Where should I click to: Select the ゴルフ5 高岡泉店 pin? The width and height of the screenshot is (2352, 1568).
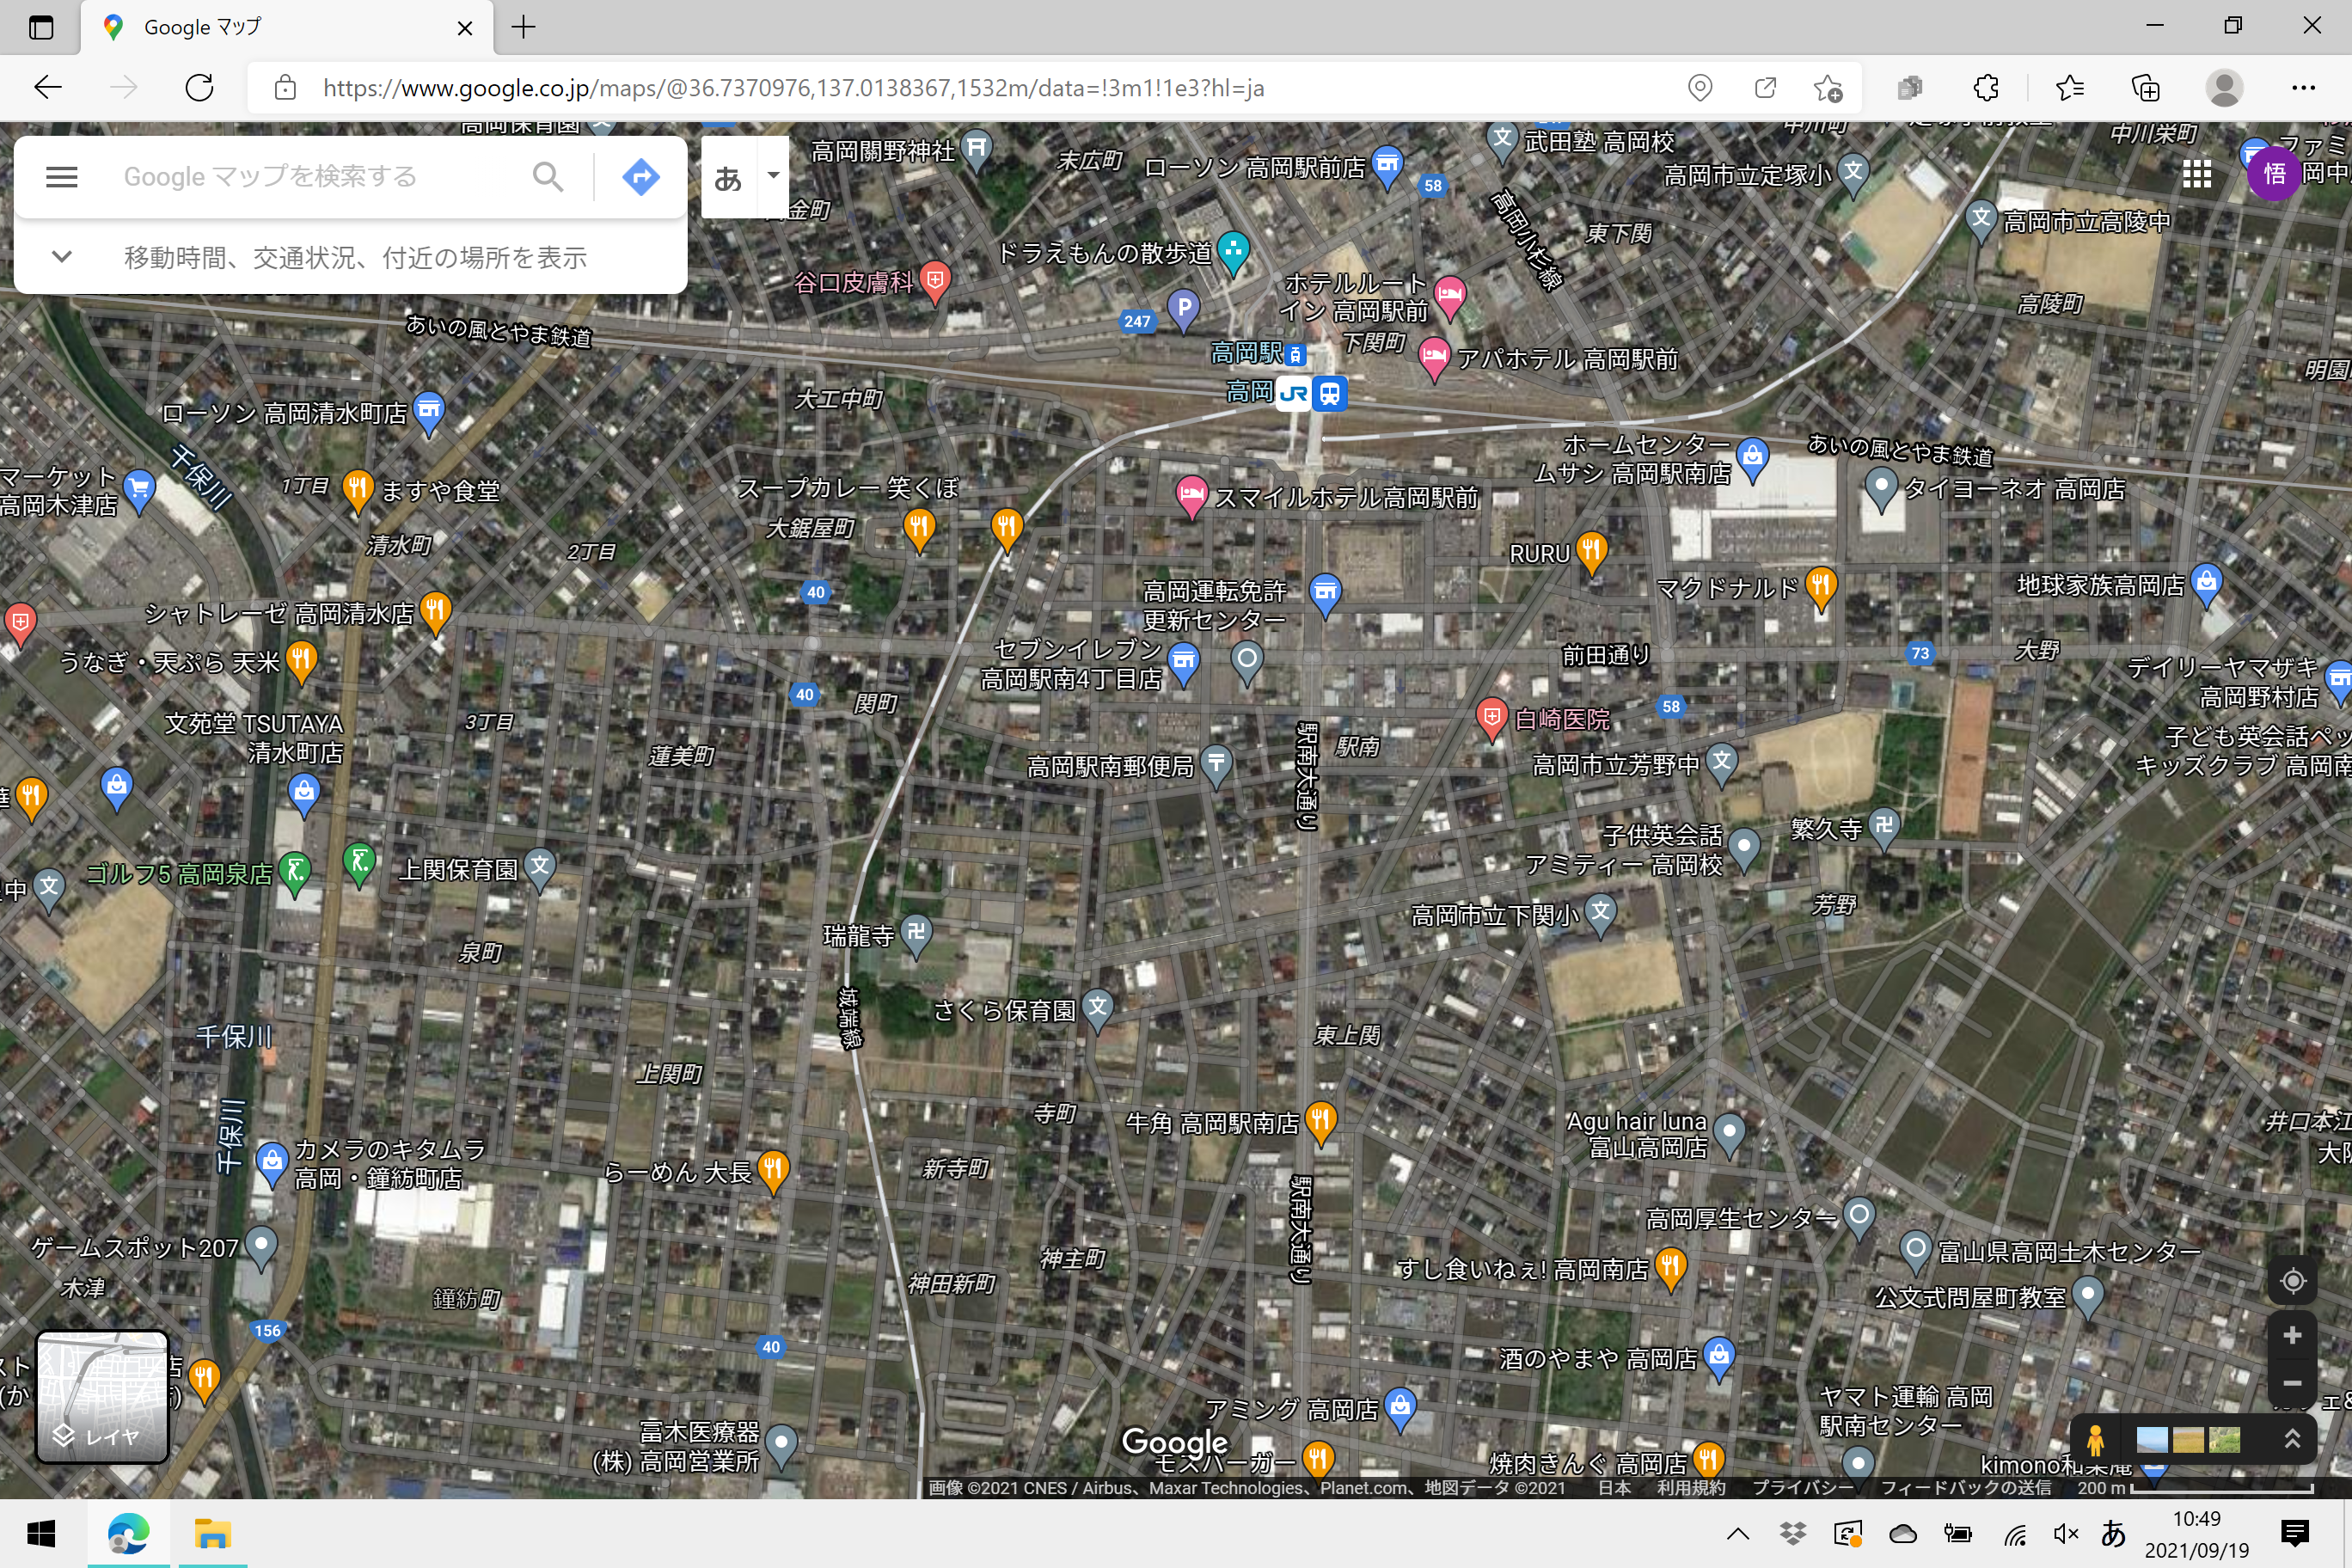tap(294, 873)
